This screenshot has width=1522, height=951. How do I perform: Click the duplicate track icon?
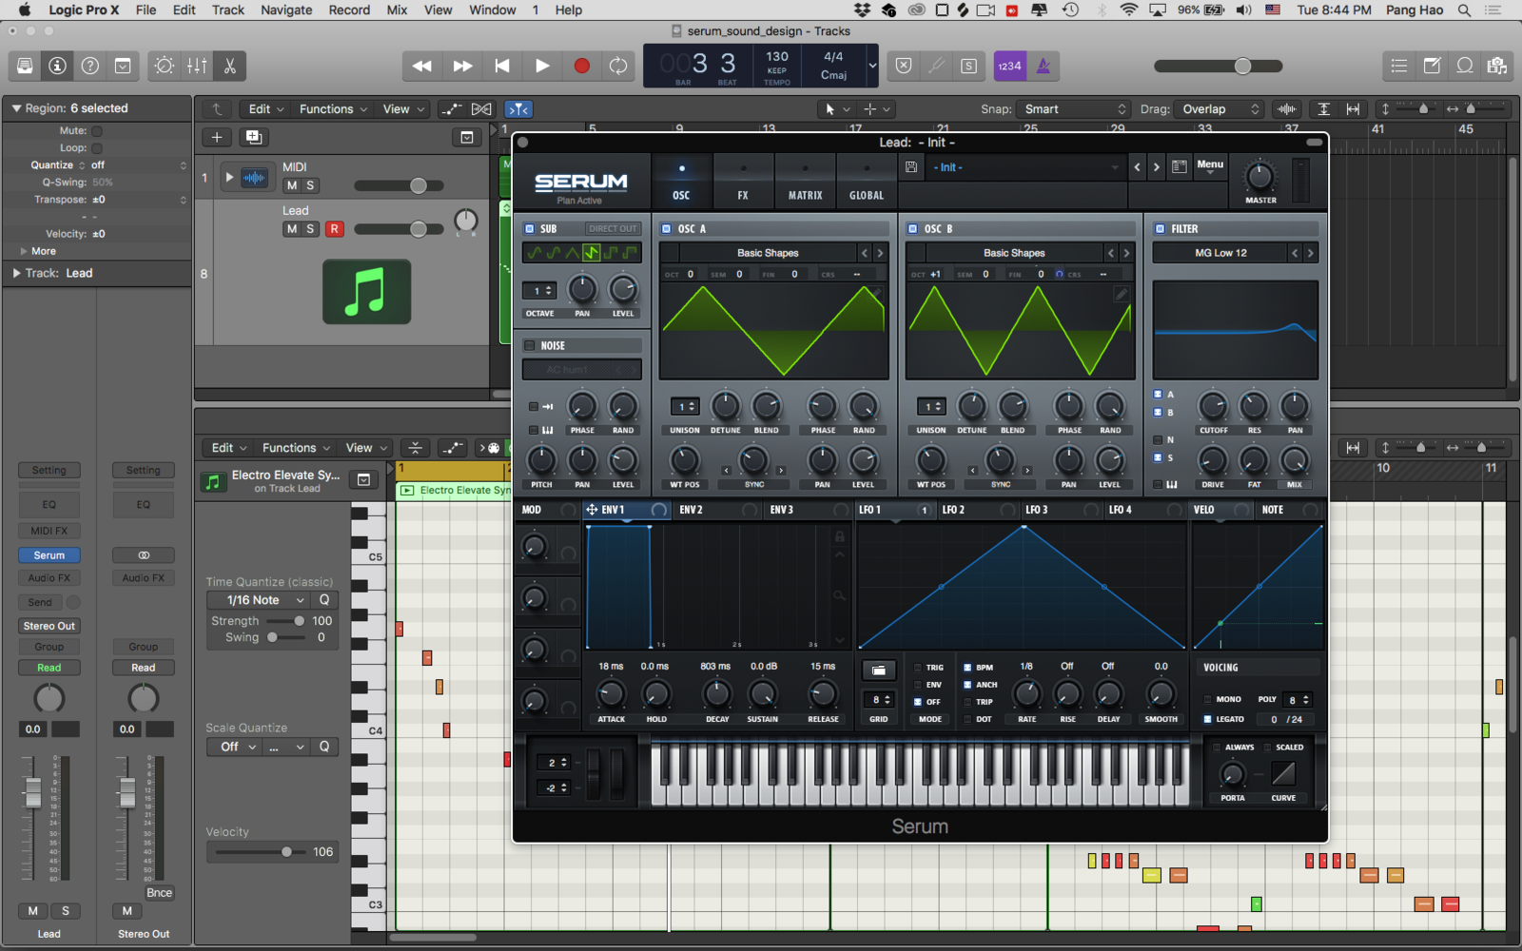[254, 137]
